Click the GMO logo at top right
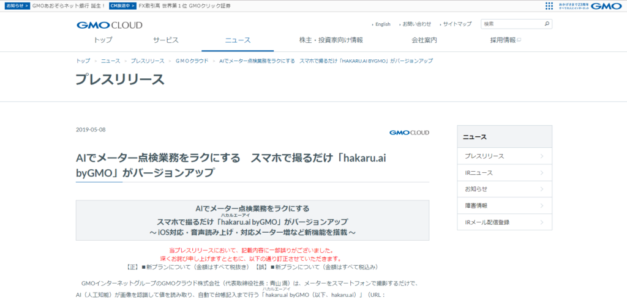627x300 pixels. tap(606, 5)
